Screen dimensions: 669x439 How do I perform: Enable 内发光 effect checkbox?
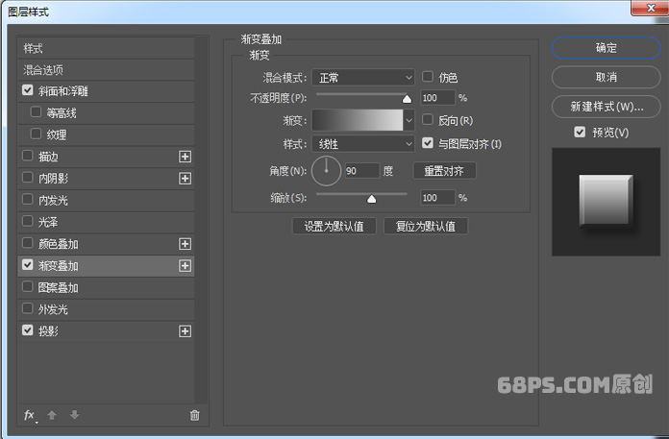27,200
